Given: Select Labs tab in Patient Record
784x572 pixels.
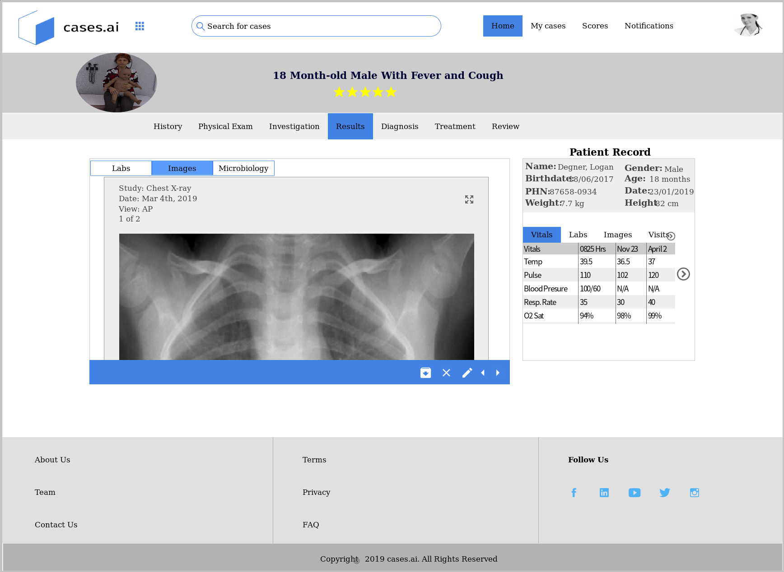Looking at the screenshot, I should tap(578, 235).
